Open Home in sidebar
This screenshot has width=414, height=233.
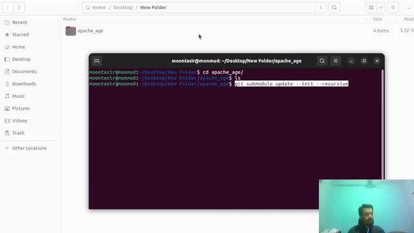(30, 47)
